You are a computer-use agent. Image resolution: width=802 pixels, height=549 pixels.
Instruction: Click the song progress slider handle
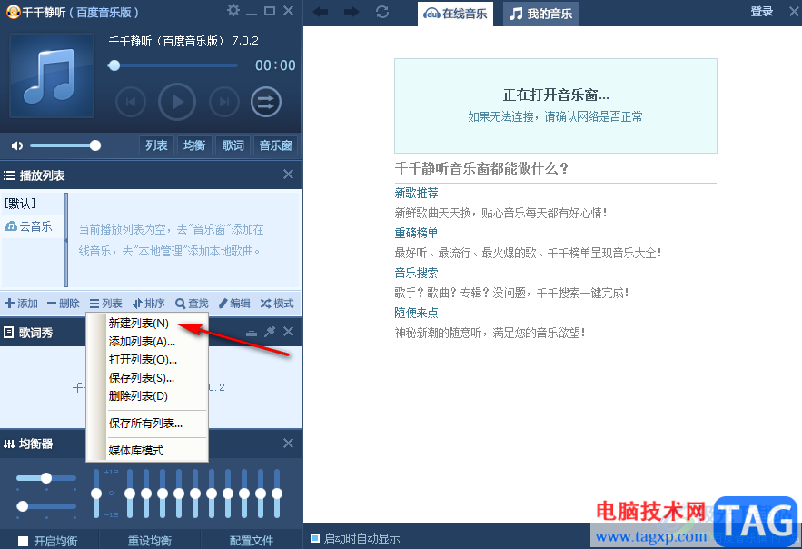114,65
